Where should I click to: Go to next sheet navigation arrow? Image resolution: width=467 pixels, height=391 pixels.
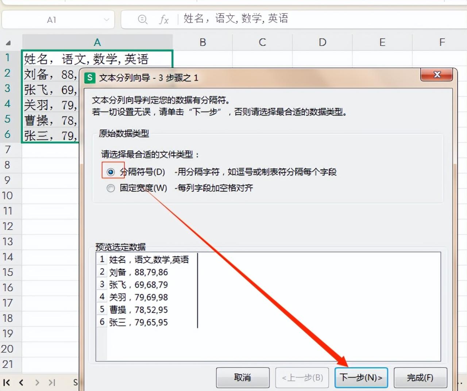[37, 382]
